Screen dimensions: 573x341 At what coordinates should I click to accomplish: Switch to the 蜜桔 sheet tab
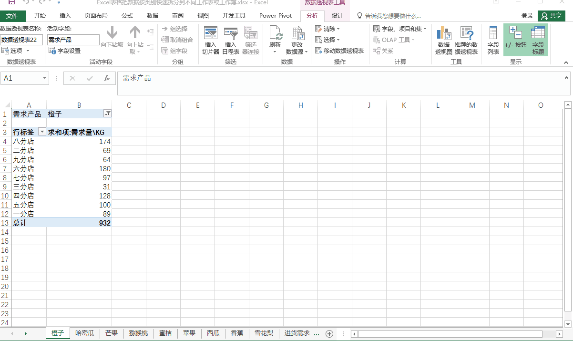pyautogui.click(x=165, y=333)
